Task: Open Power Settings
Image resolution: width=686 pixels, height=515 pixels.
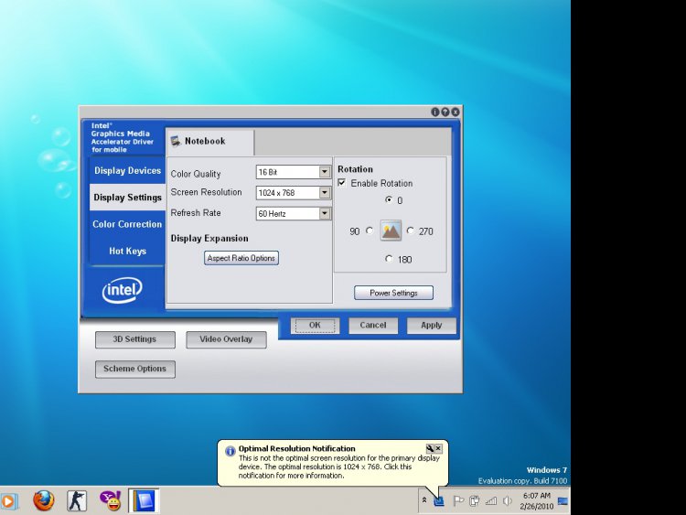Action: [x=393, y=293]
